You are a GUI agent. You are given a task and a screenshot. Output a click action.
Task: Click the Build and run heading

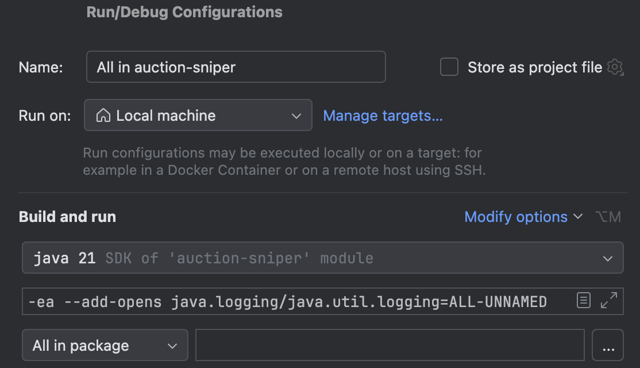click(67, 217)
